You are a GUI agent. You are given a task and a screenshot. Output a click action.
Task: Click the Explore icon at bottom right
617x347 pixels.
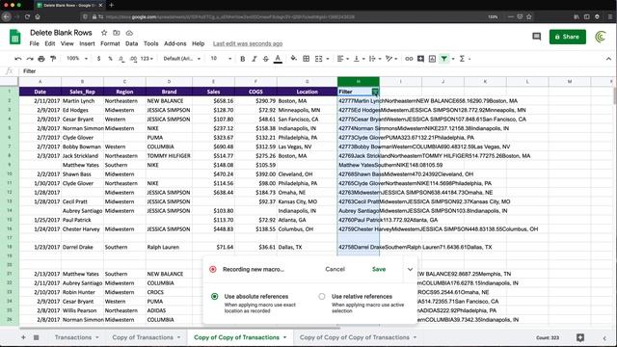(580, 337)
